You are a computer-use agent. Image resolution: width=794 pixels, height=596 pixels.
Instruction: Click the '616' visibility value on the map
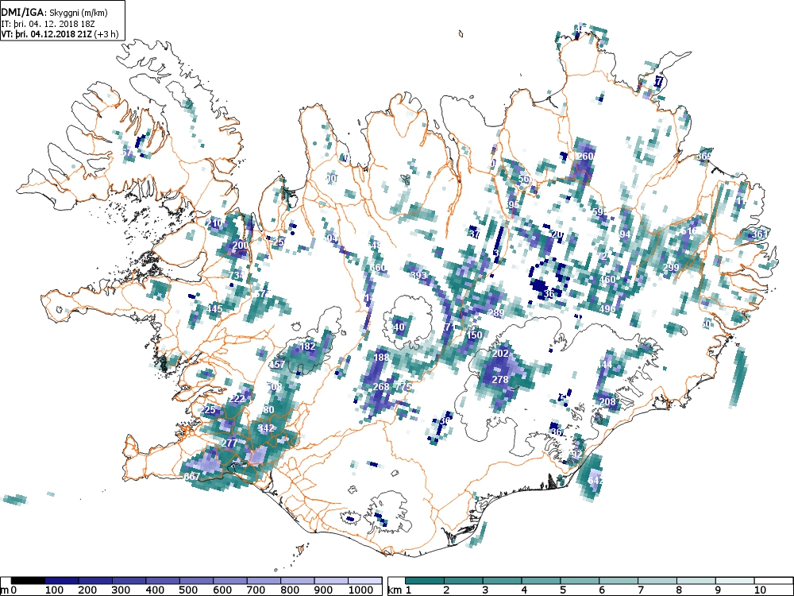point(689,231)
